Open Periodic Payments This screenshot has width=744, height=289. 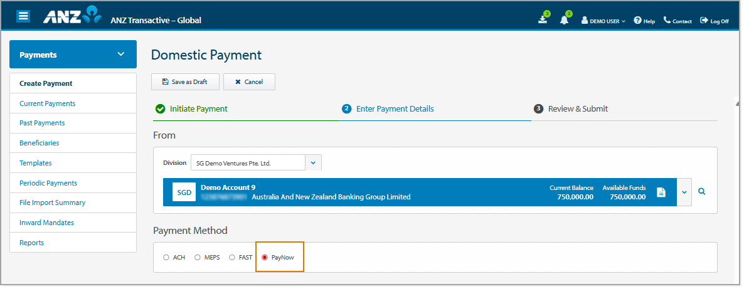click(73, 182)
